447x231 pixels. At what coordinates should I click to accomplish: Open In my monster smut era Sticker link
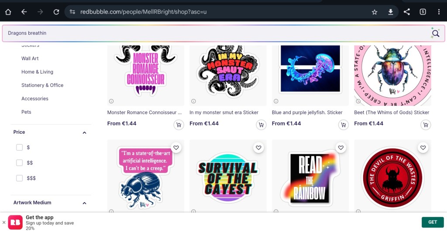tap(224, 112)
